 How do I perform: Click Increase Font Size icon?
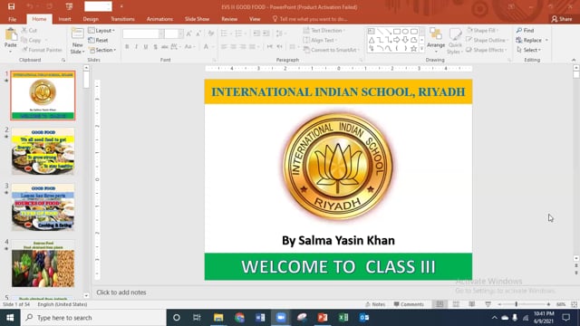click(189, 34)
